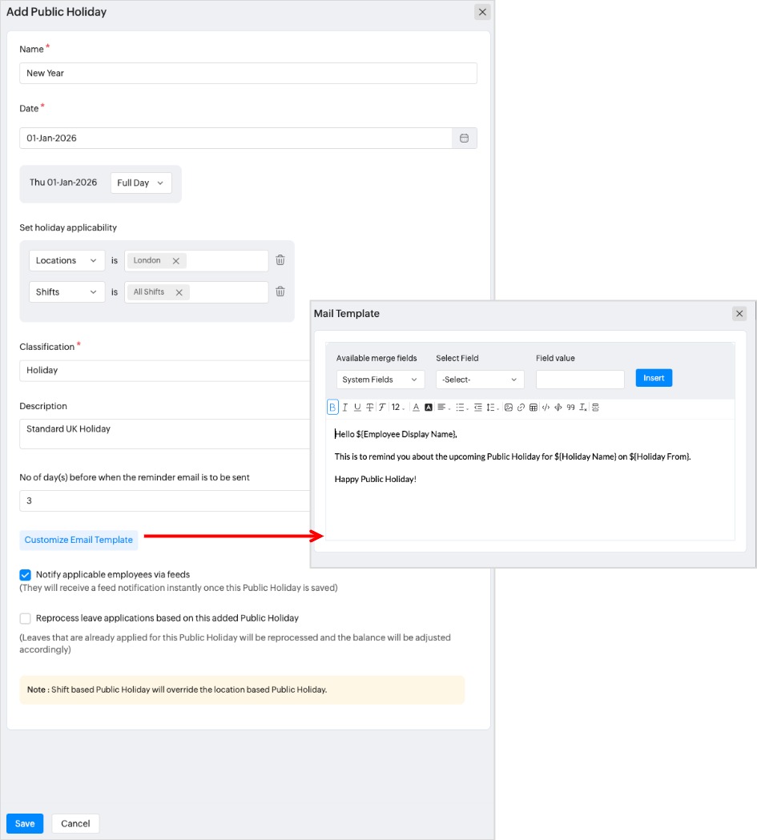Open the Select Field dropdown
The width and height of the screenshot is (757, 840).
tap(480, 380)
